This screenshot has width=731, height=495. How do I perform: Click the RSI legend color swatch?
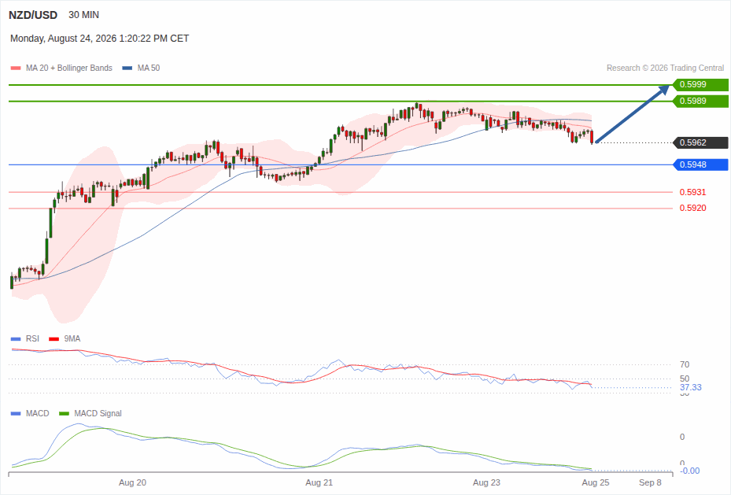16,339
